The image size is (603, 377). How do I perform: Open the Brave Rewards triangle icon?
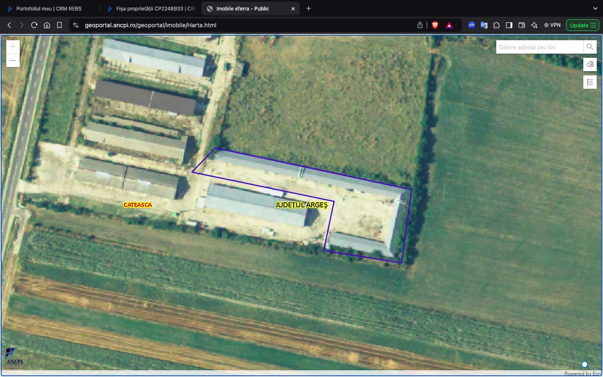449,25
